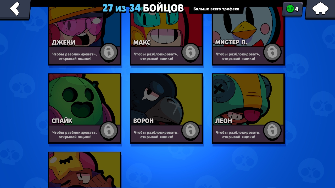Click the unlock hint text under Ворон
Image resolution: width=335 pixels, height=188 pixels.
coord(156,134)
